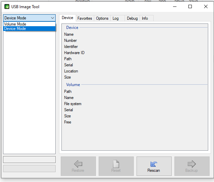The width and height of the screenshot is (214, 182).
Task: Click the upper empty status field below device list
Action: [x=29, y=160]
